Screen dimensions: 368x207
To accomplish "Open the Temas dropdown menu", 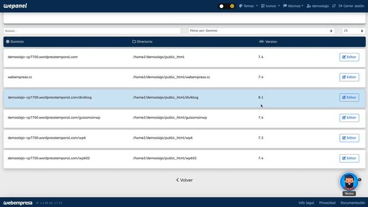I will [x=248, y=6].
